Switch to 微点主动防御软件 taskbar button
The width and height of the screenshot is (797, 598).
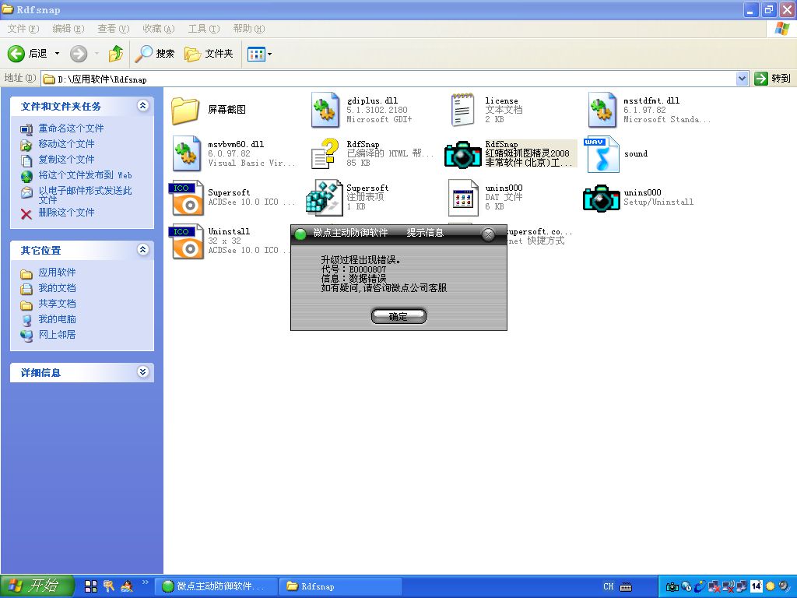217,586
